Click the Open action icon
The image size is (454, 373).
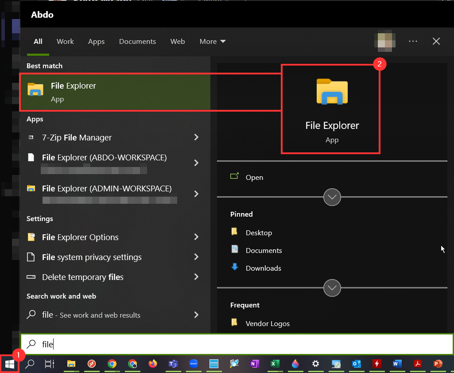234,176
